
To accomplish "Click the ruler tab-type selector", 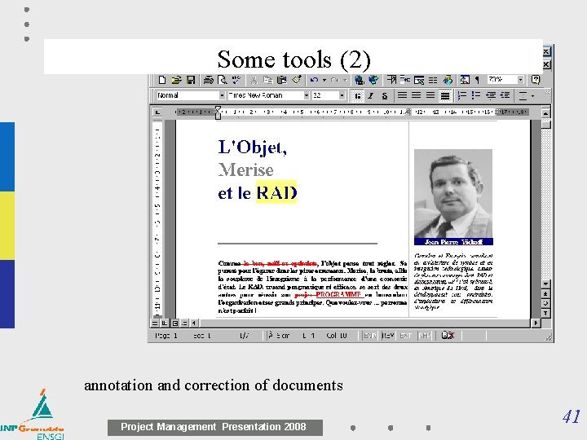I will pos(157,112).
